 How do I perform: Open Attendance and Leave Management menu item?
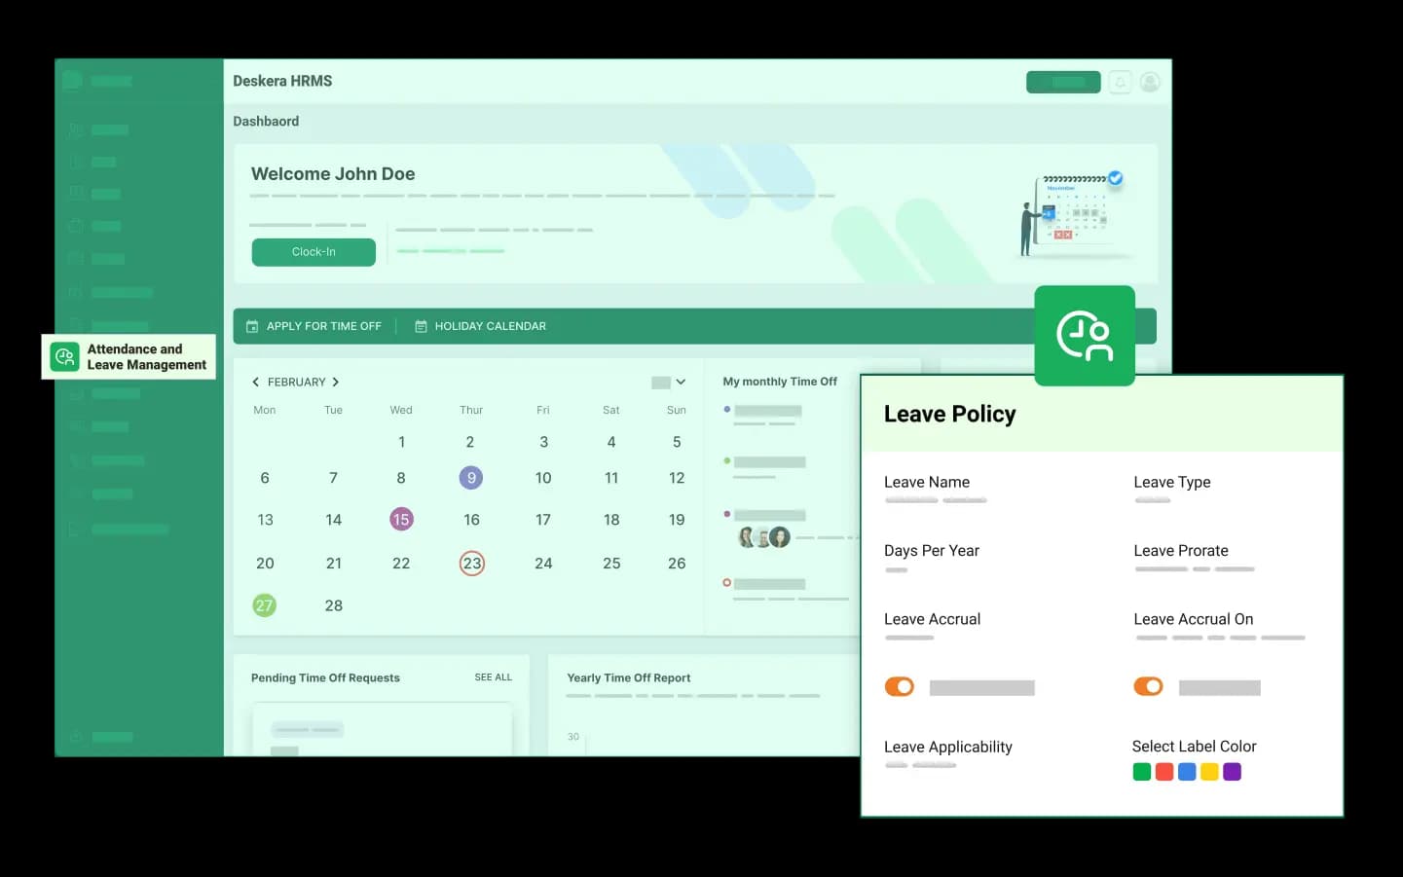coord(129,357)
